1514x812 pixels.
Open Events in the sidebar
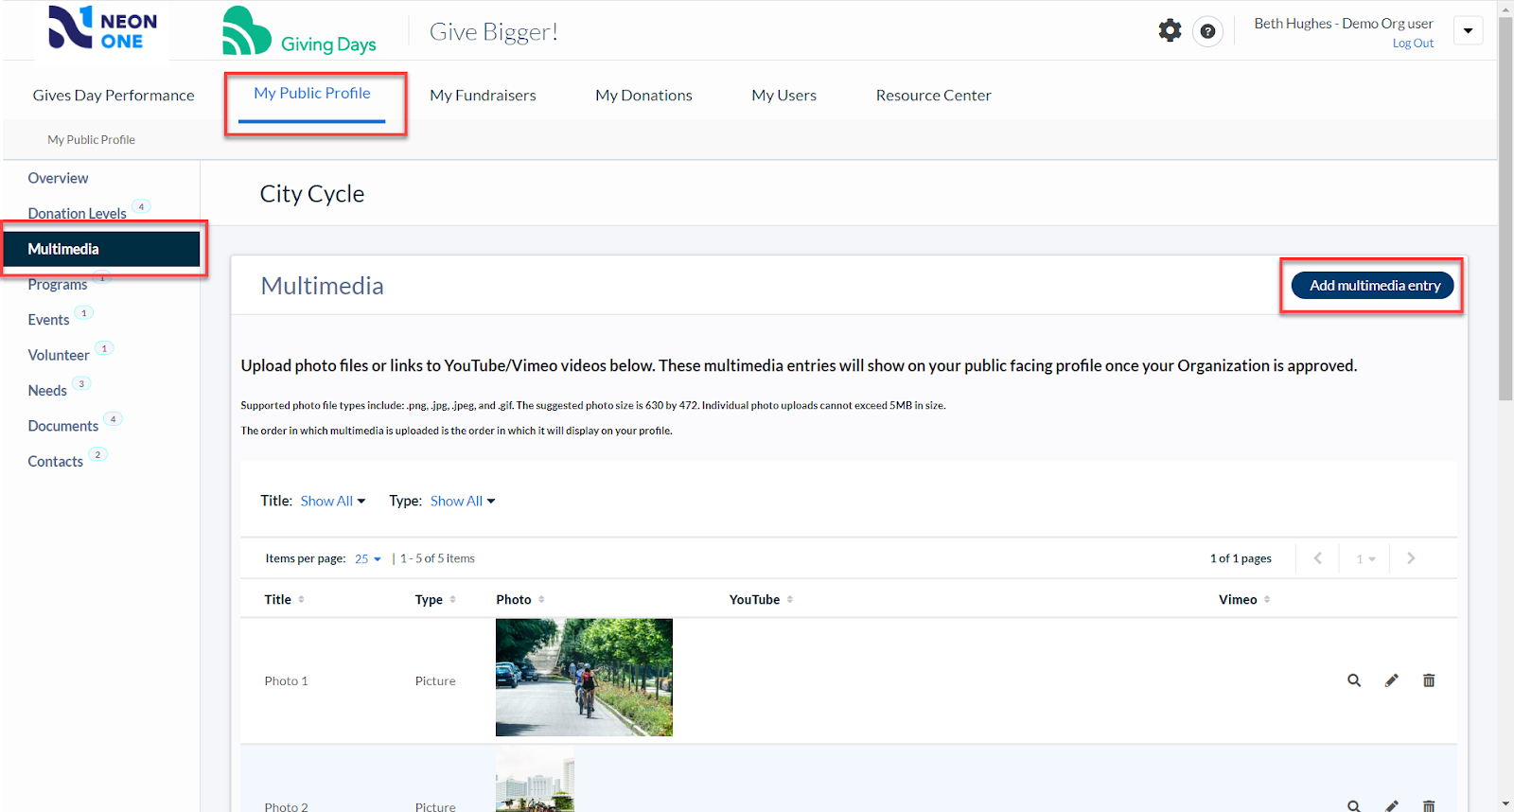[x=48, y=320]
